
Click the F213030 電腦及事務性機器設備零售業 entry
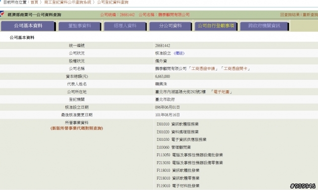click(190, 163)
